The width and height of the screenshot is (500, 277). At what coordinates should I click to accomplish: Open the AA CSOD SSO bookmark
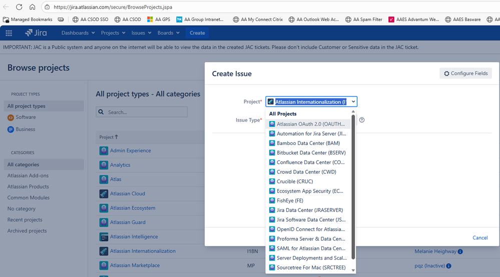pos(90,19)
